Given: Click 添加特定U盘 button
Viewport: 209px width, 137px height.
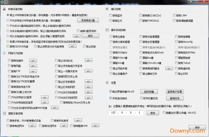Looking at the screenshot, I should (x=88, y=20).
